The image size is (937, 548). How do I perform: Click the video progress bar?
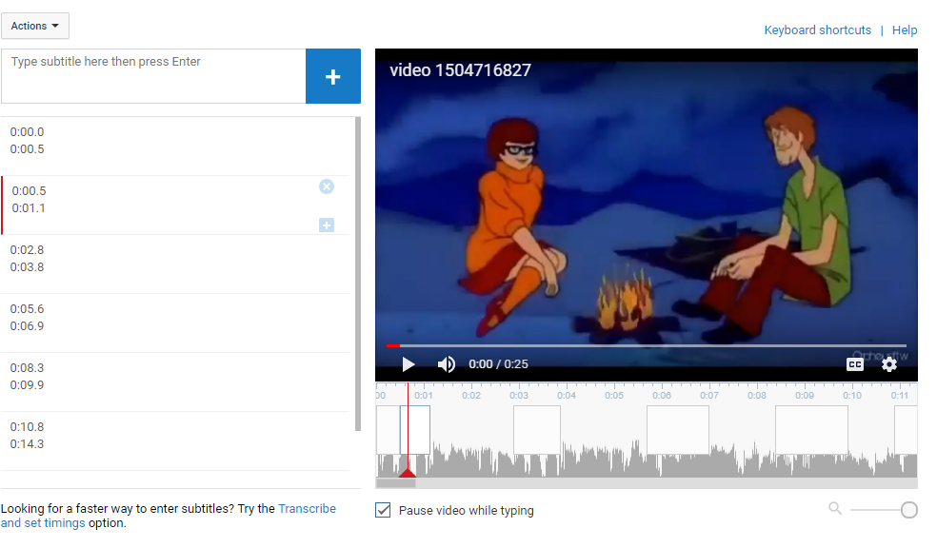click(647, 345)
